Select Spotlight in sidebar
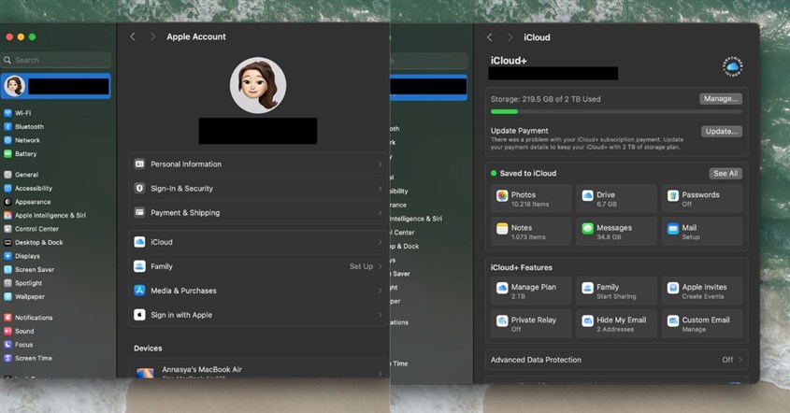The image size is (790, 413). [22, 283]
